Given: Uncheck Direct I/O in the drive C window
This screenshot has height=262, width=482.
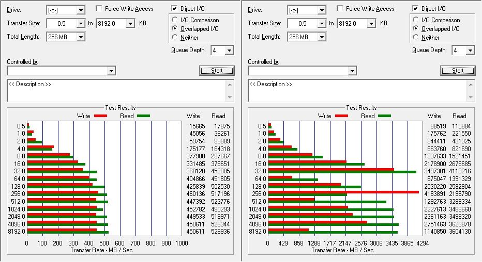Looking at the screenshot, I should [x=175, y=9].
